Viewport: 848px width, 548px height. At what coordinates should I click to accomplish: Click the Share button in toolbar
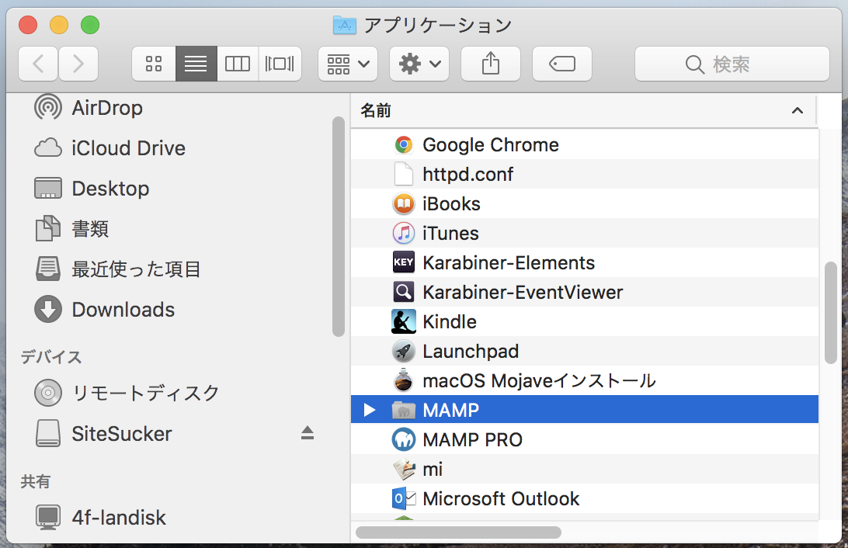tap(490, 64)
